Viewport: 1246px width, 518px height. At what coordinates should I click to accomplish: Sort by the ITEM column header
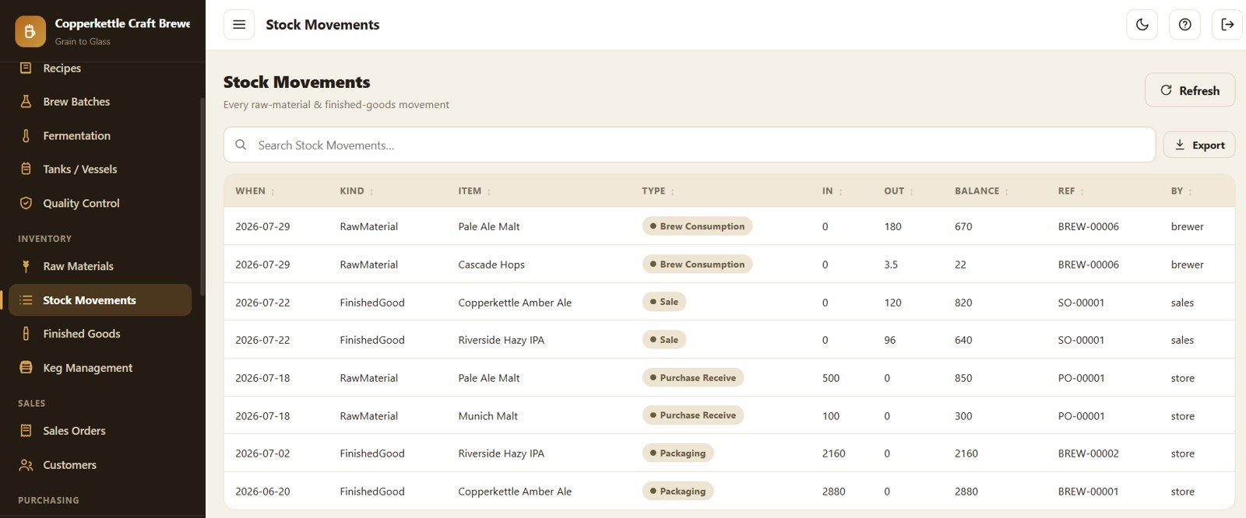point(474,191)
